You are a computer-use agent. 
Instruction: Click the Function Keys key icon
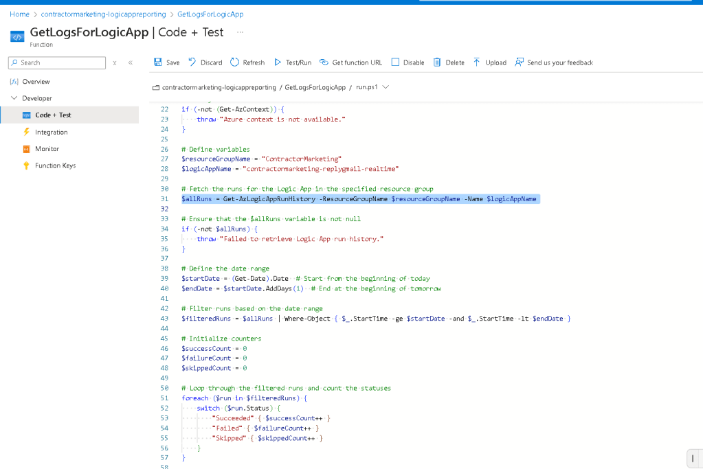(26, 165)
